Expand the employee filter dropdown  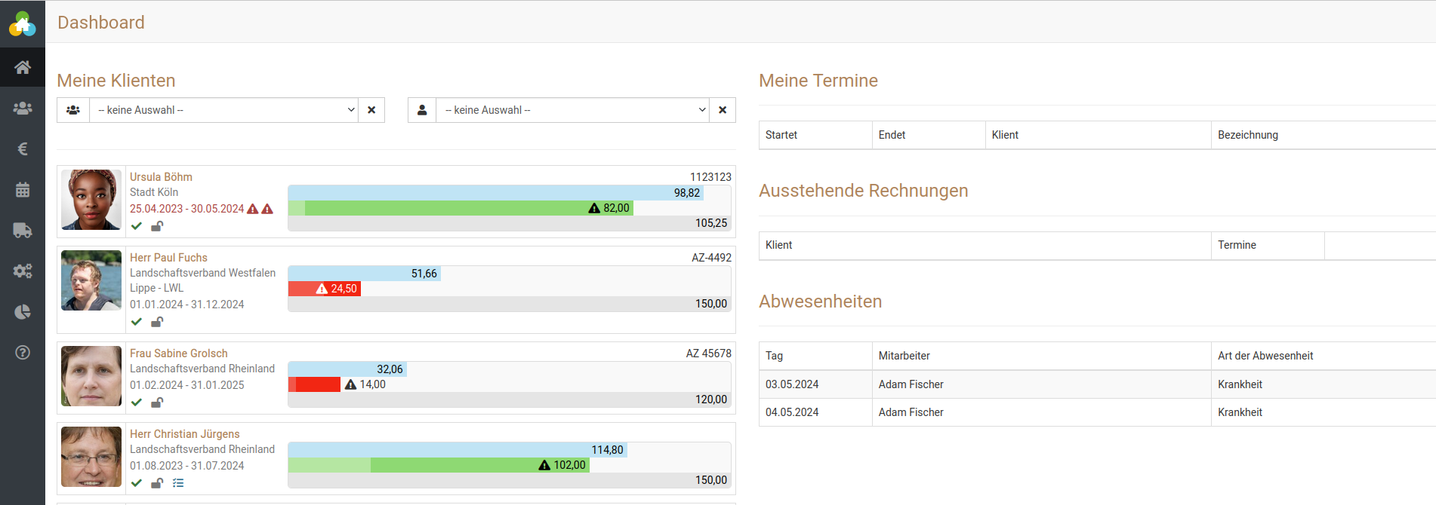pyautogui.click(x=572, y=110)
